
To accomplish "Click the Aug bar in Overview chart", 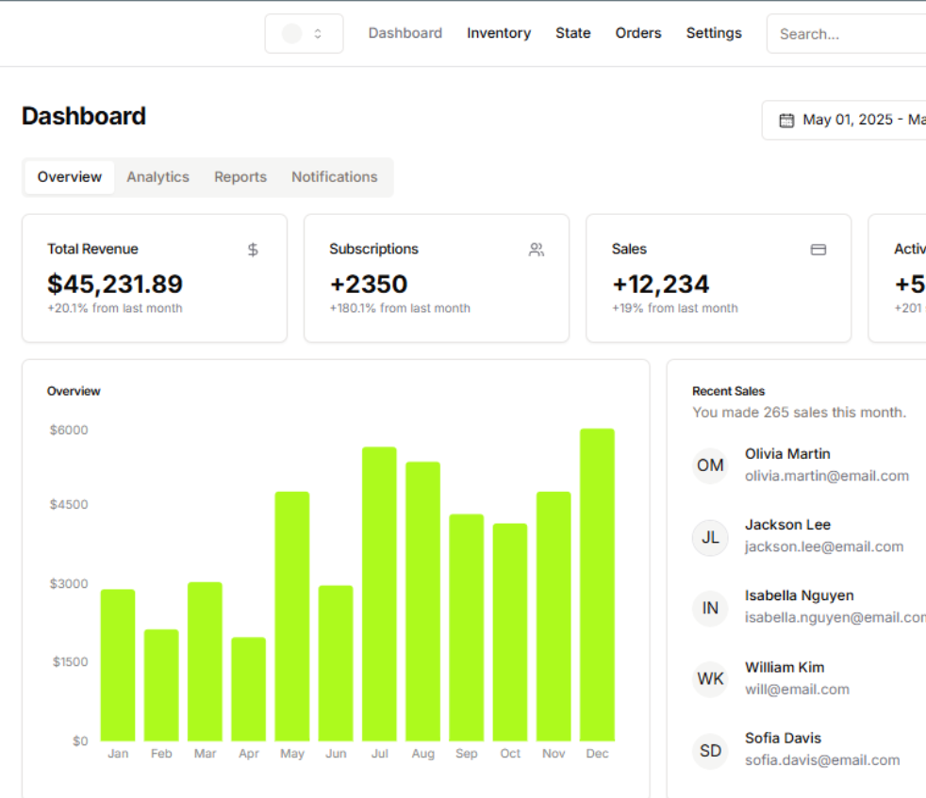I will 422,601.
